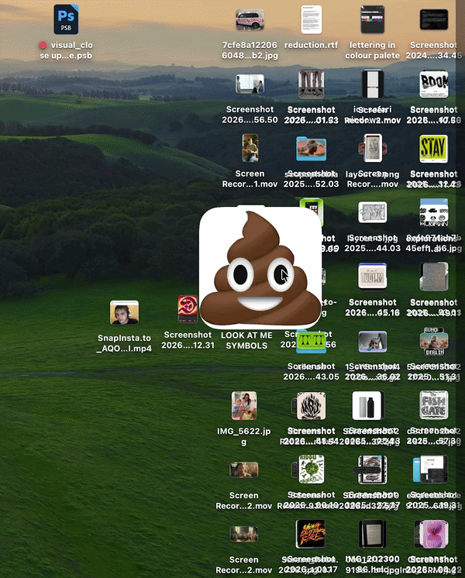Select the BOOM lettering screenshot thumbnail
The image size is (465, 578).
(434, 84)
